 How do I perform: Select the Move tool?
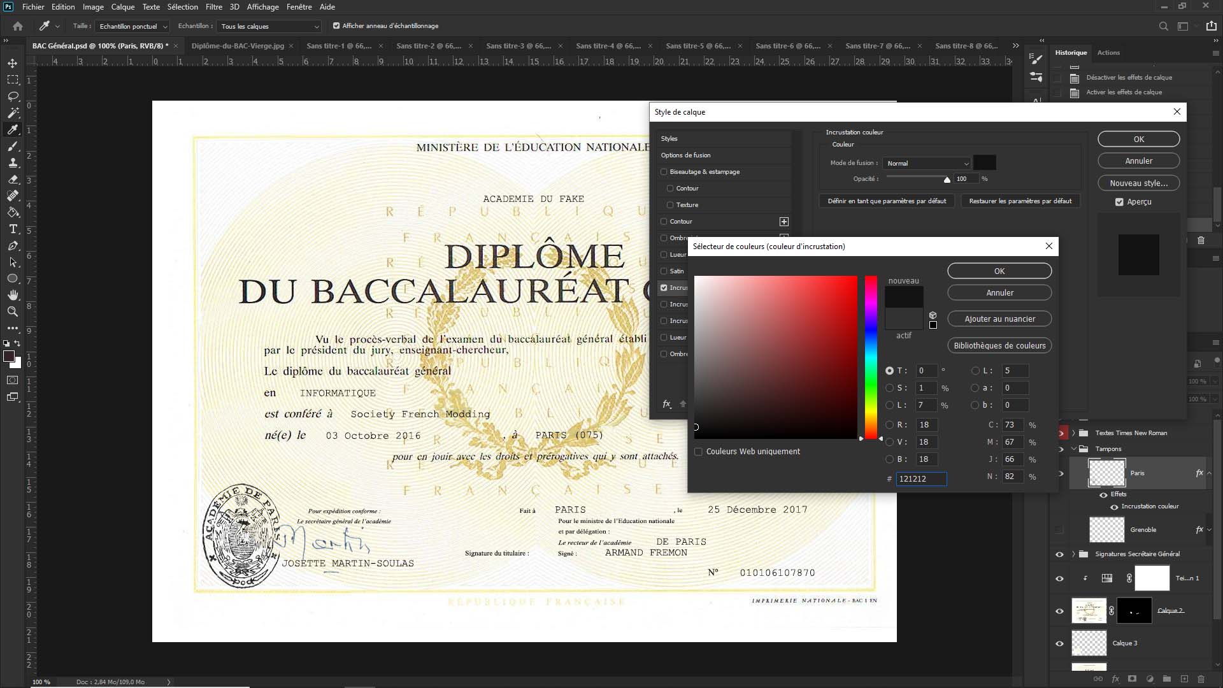point(13,63)
